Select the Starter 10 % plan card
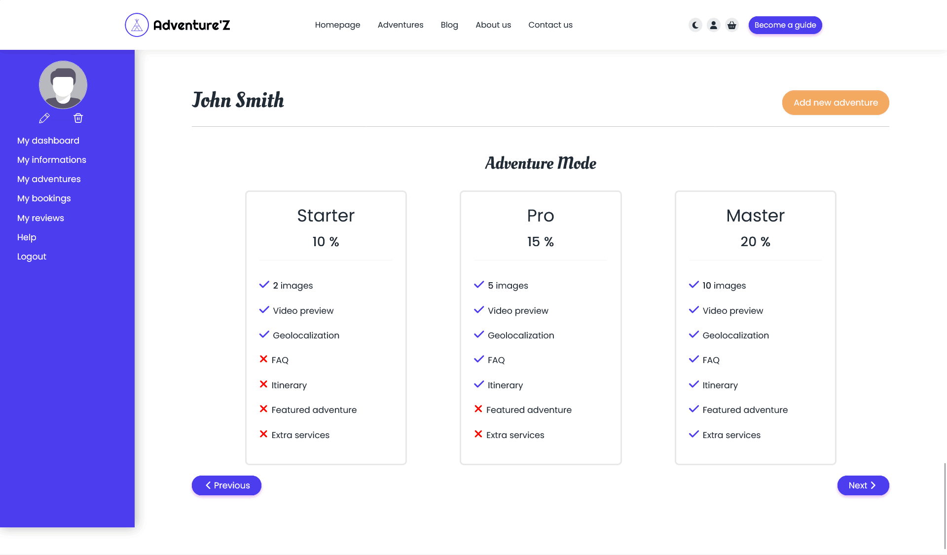Screen dimensions: 947x555 pos(326,328)
